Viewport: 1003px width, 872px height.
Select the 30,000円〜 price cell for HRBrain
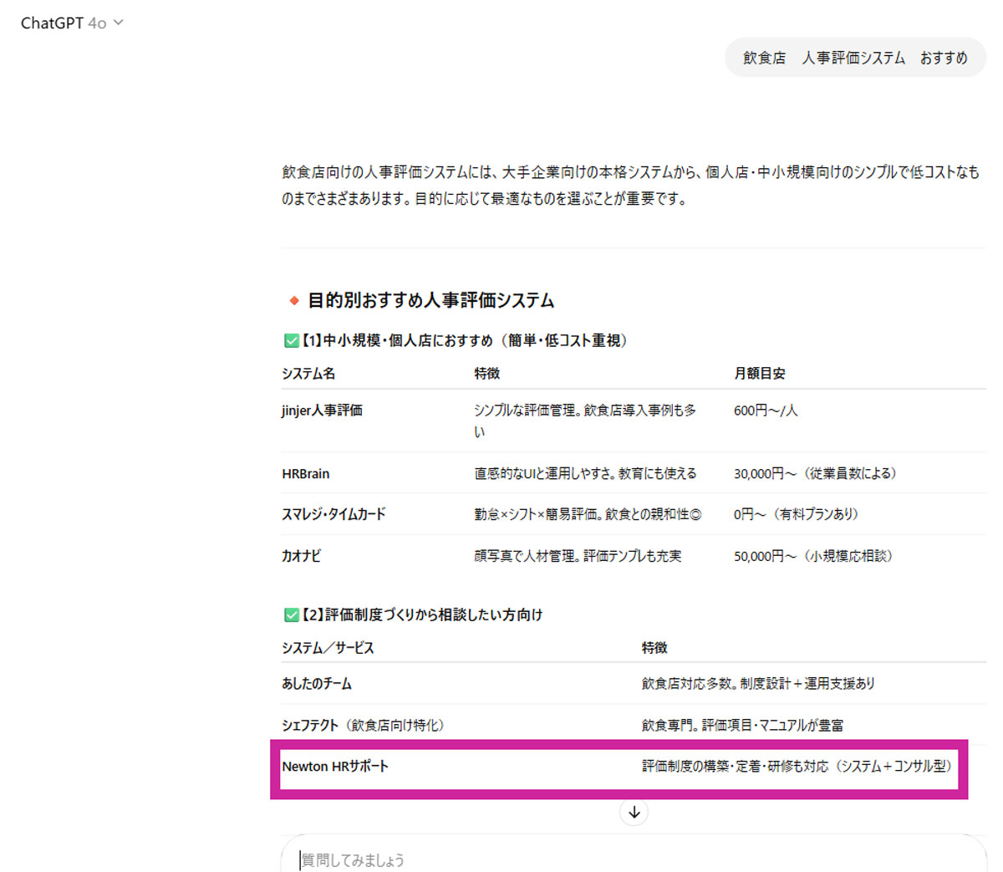pos(815,474)
